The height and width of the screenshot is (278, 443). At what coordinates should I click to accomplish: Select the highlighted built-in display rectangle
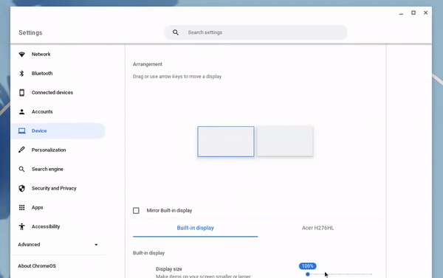click(x=226, y=142)
